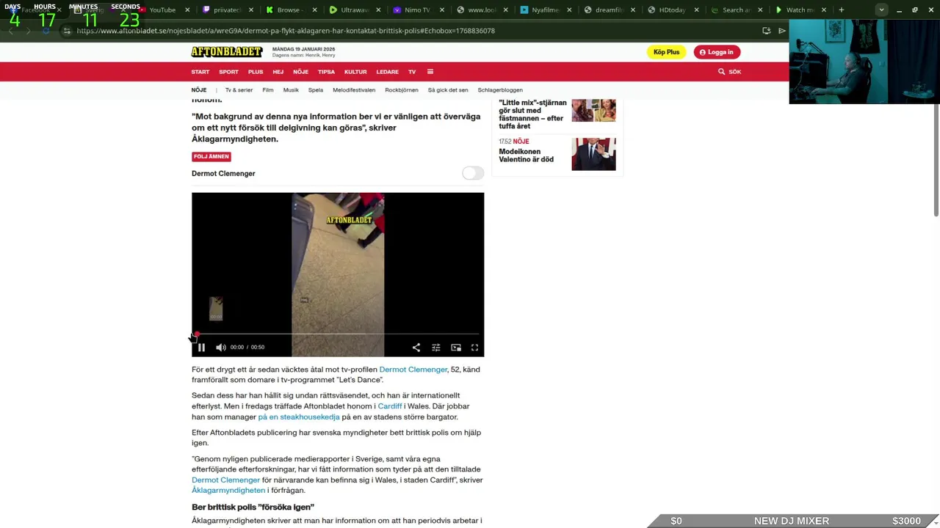
Task: Select Tv & serier subcategory
Action: click(x=239, y=90)
